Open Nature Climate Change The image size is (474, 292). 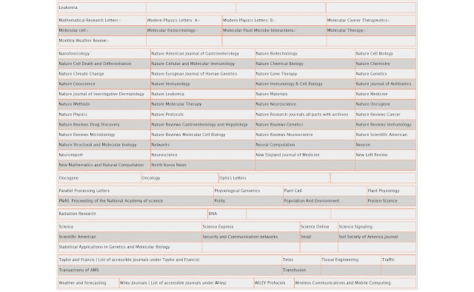coord(81,74)
